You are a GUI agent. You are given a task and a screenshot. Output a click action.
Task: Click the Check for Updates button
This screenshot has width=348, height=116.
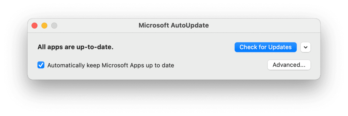[x=265, y=47]
